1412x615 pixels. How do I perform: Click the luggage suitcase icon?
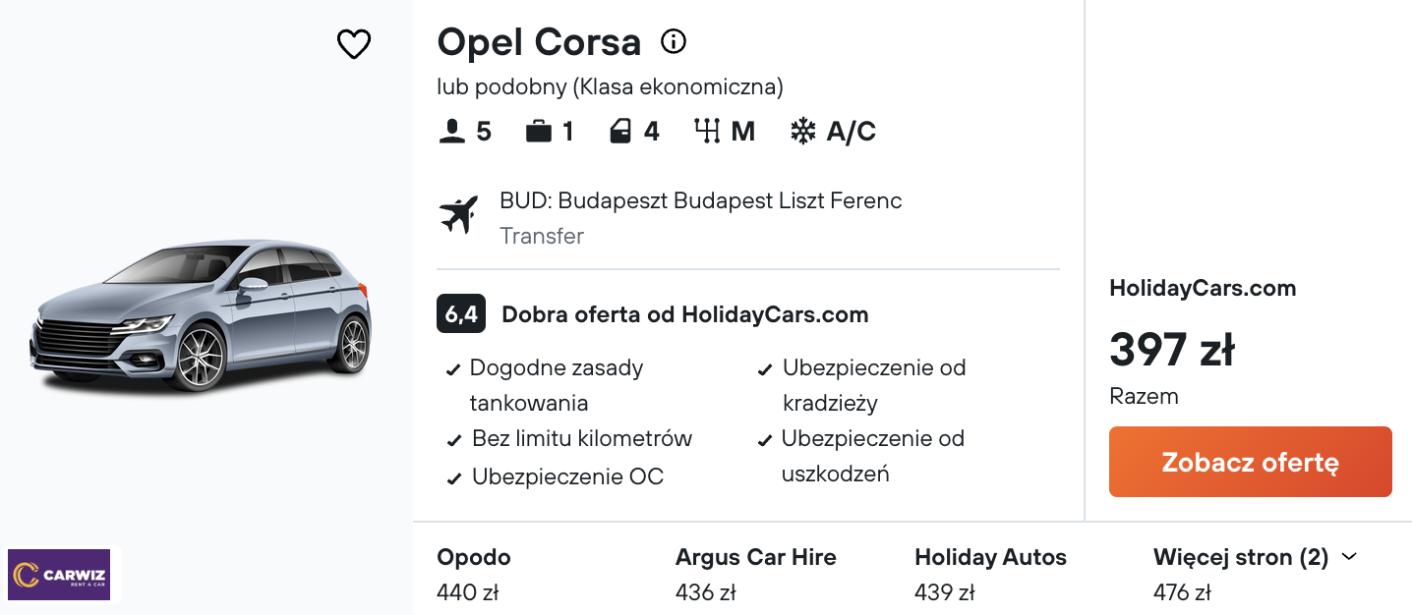tap(539, 132)
